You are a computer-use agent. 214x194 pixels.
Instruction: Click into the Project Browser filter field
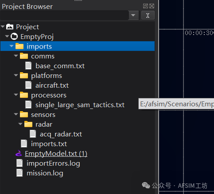pos(64,15)
